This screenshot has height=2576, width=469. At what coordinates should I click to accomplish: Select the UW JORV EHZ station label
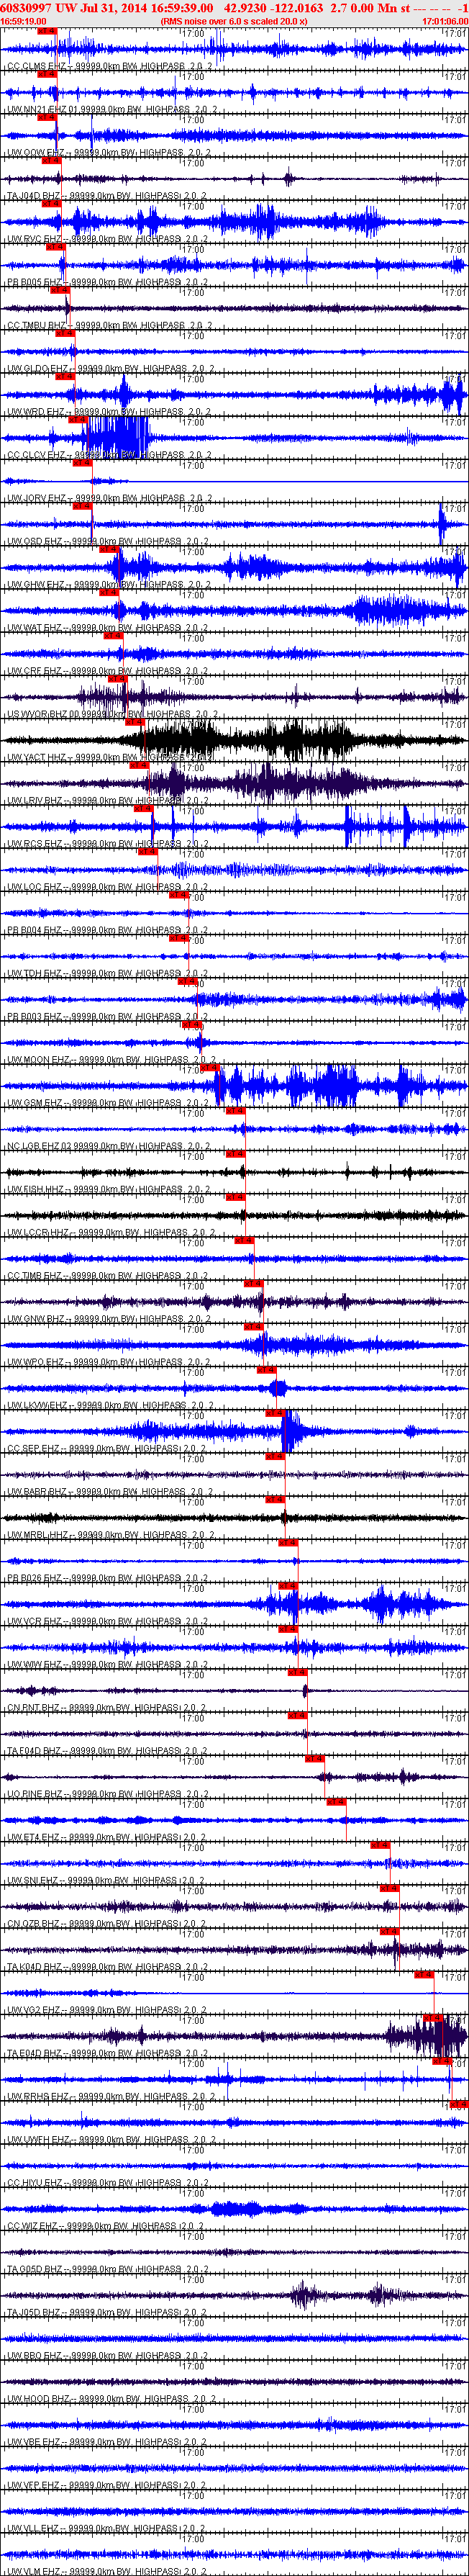(109, 498)
